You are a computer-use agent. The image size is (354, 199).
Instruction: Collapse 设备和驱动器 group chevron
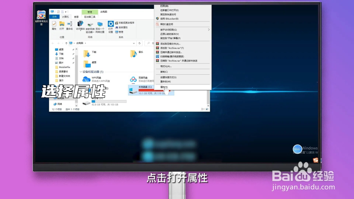tap(81, 72)
